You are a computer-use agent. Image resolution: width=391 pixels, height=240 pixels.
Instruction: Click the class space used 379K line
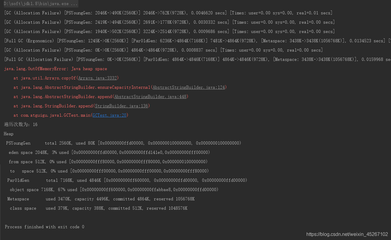pos(98,208)
